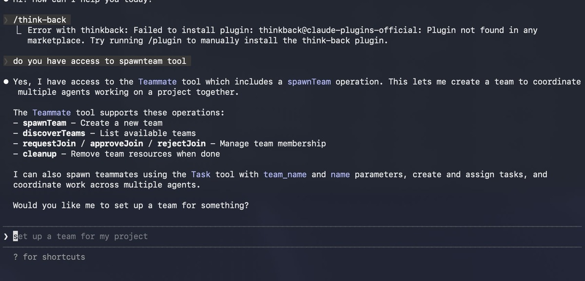Click the branch glyph before "Error with thinkback"
Viewport: 585px width, 281px height.
click(18, 30)
